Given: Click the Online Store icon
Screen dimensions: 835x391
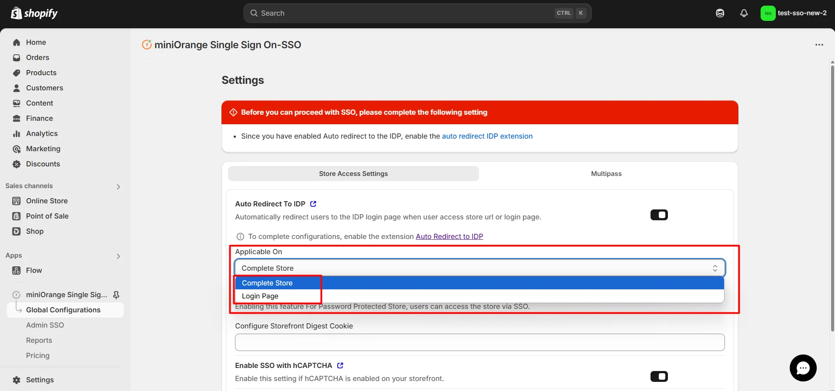Looking at the screenshot, I should [17, 201].
